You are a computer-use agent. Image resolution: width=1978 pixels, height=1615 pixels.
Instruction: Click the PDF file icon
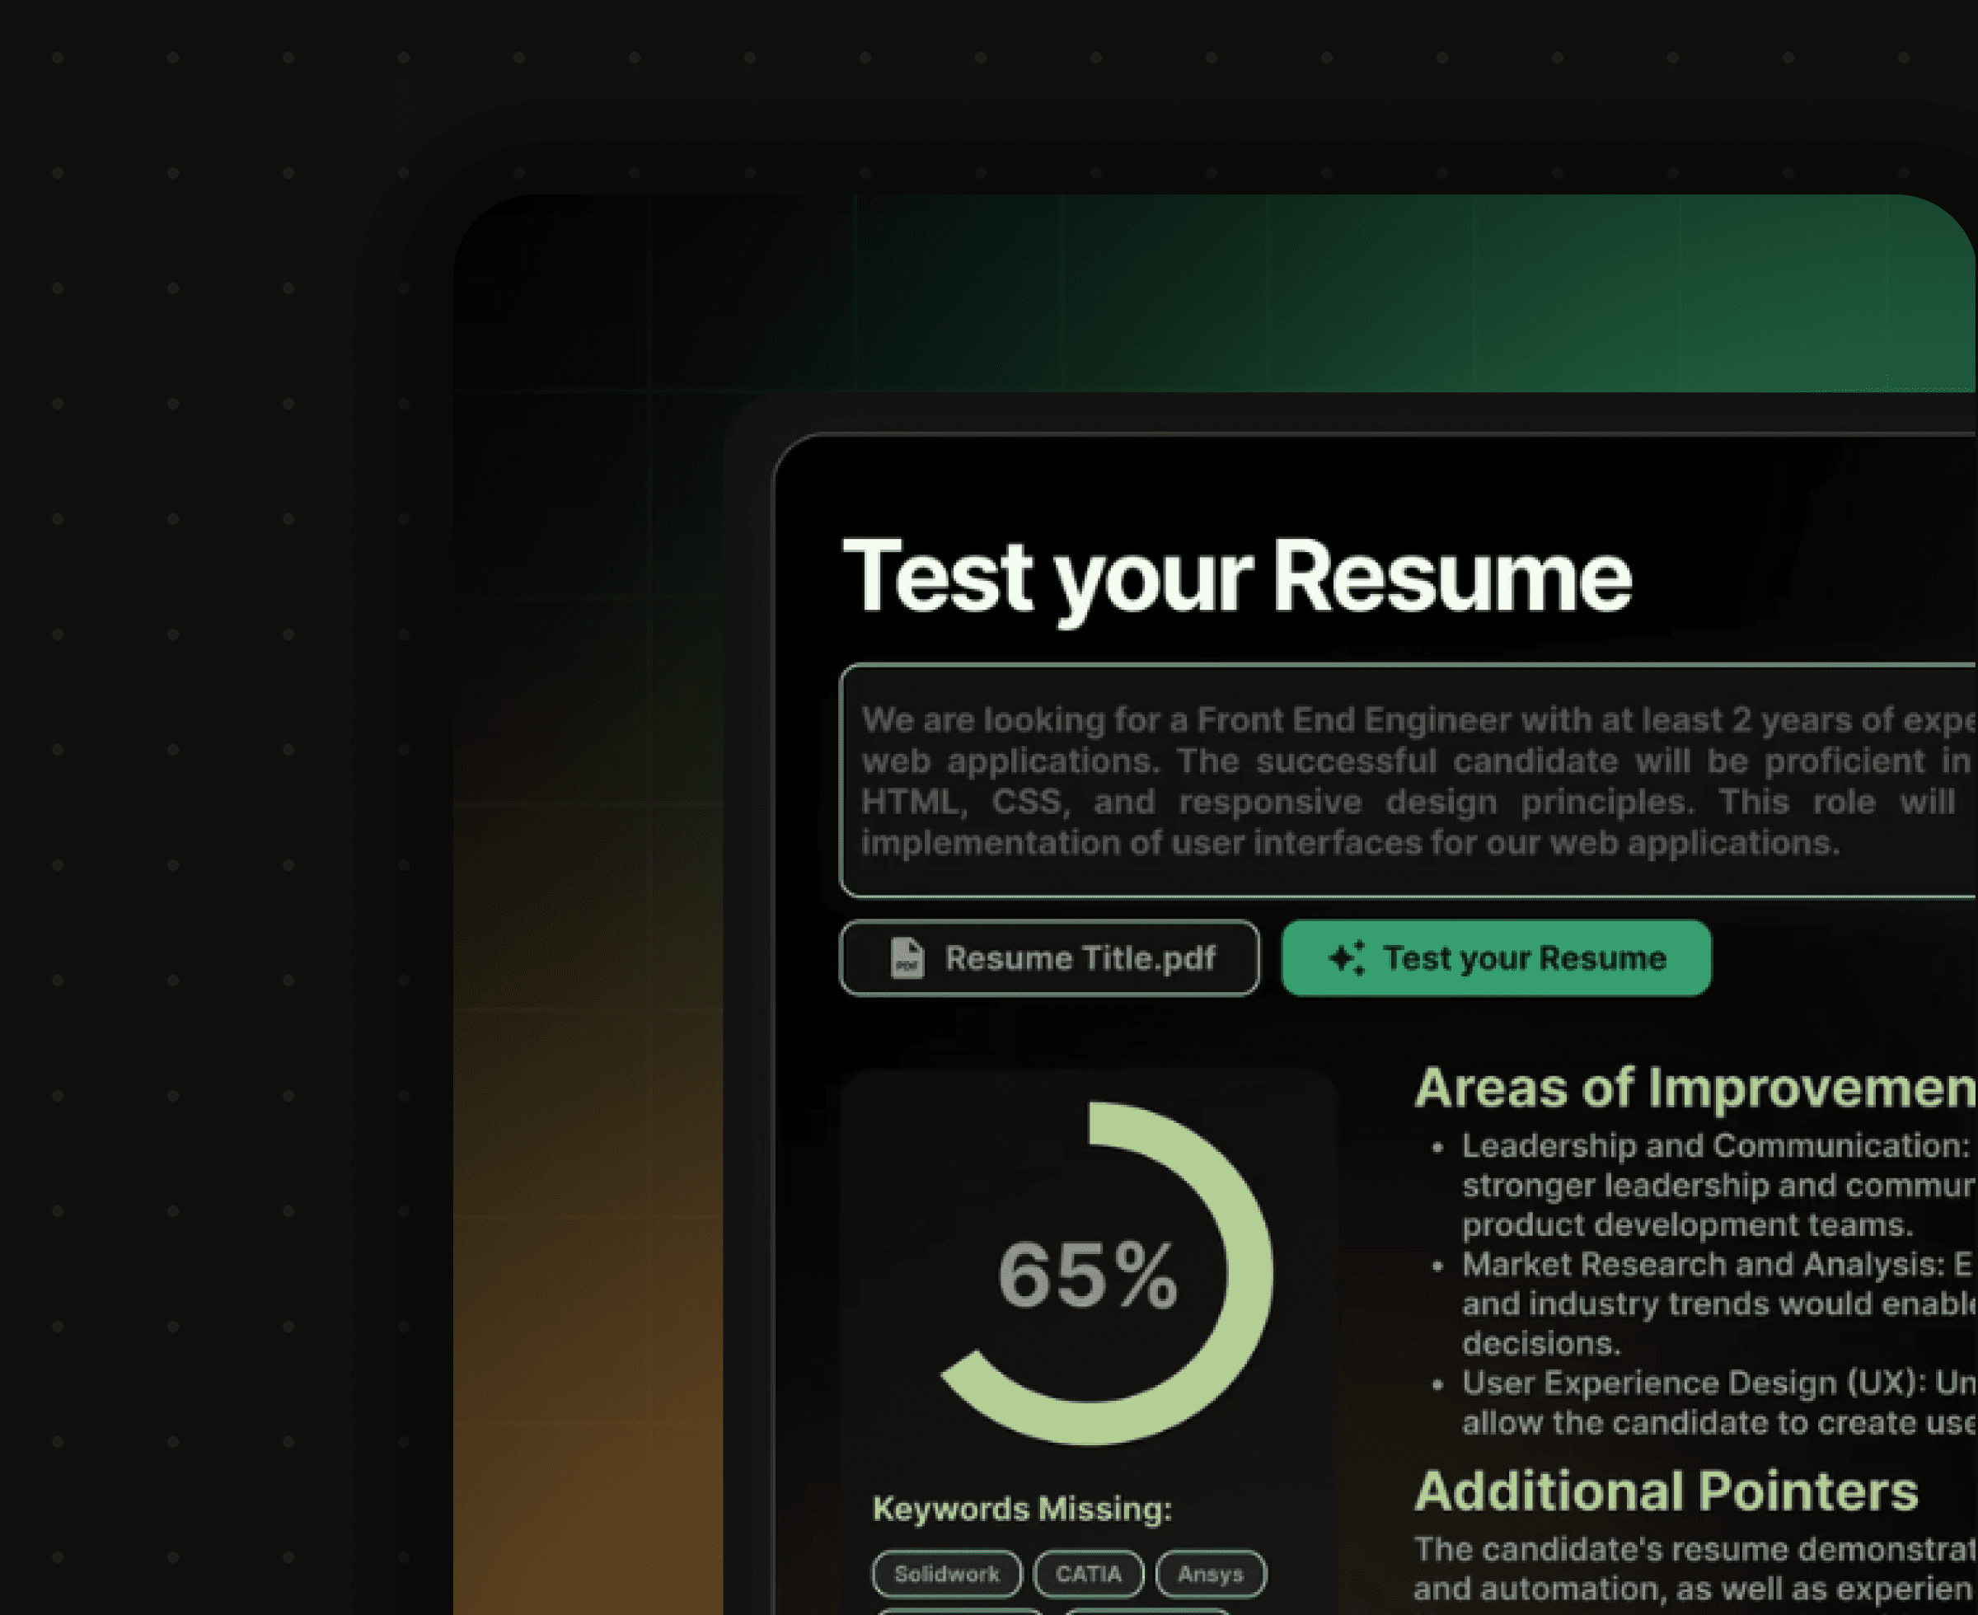pos(907,958)
